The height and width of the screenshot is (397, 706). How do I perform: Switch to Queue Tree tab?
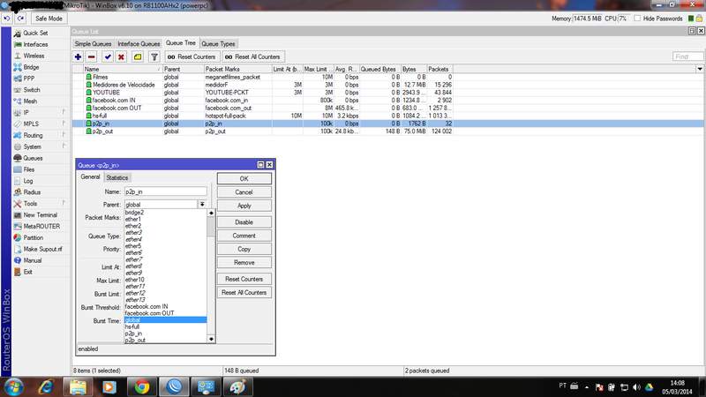[x=181, y=42]
